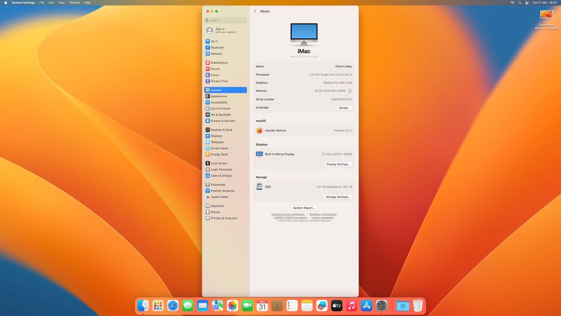This screenshot has height=316, width=561.
Task: Open Messages from the Dock
Action: point(188,306)
